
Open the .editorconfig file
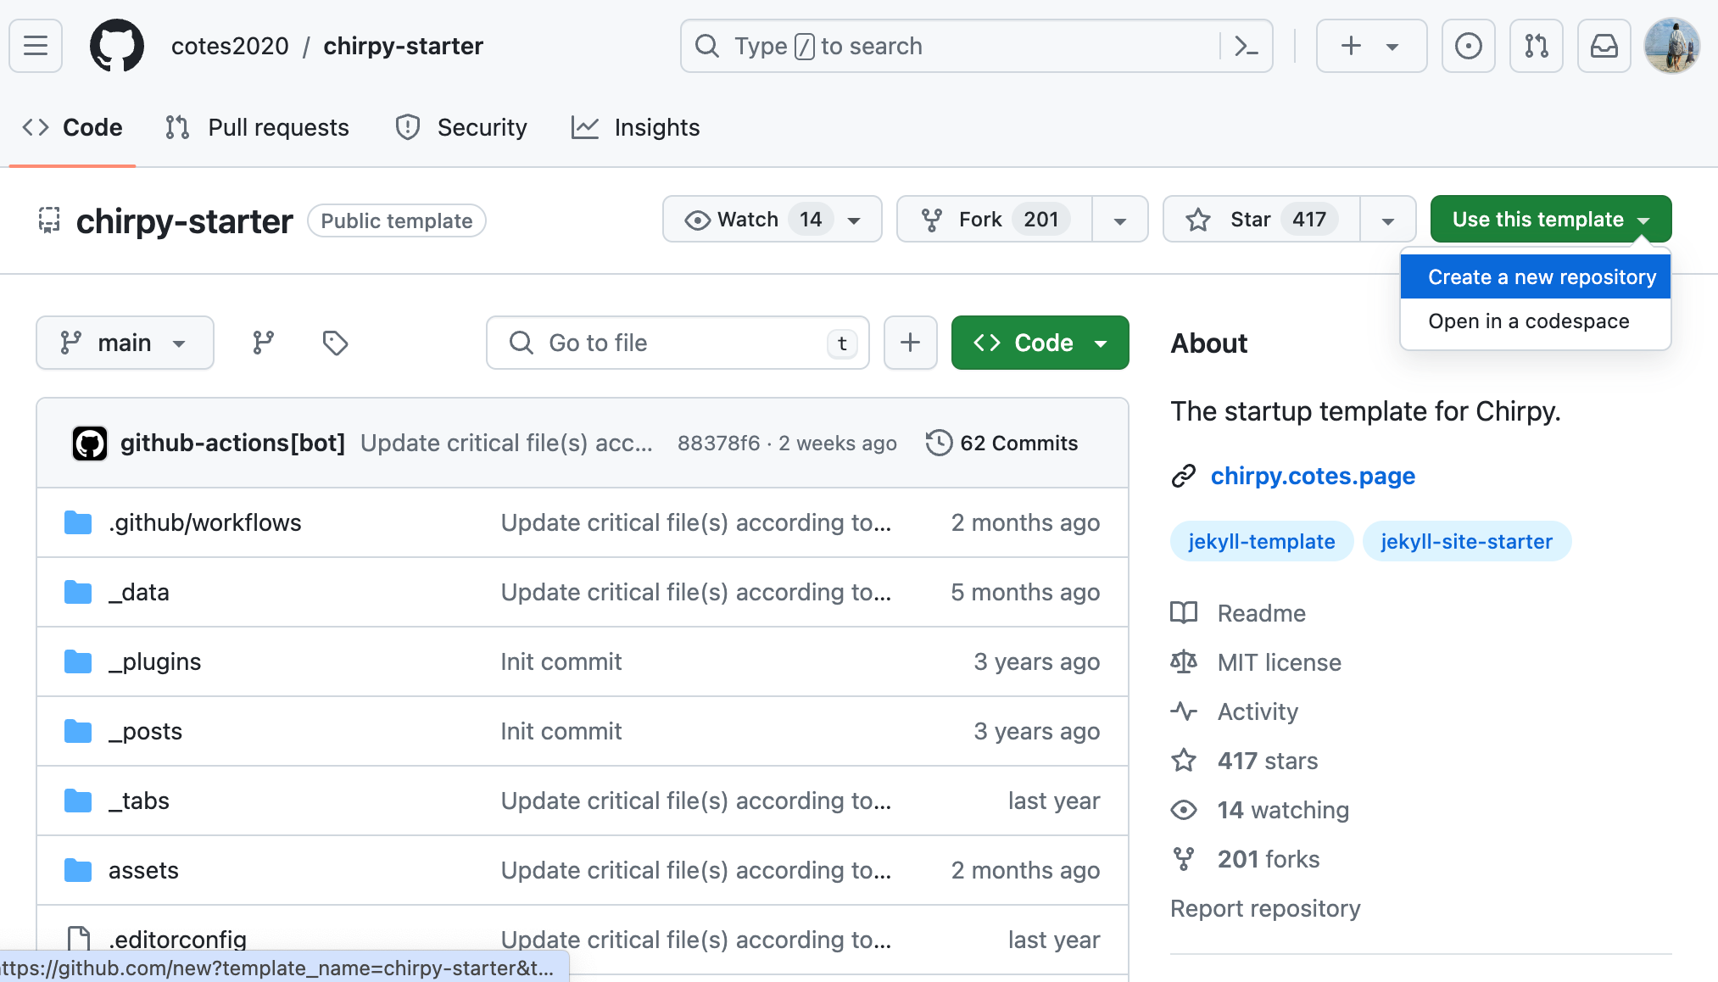[x=177, y=940]
